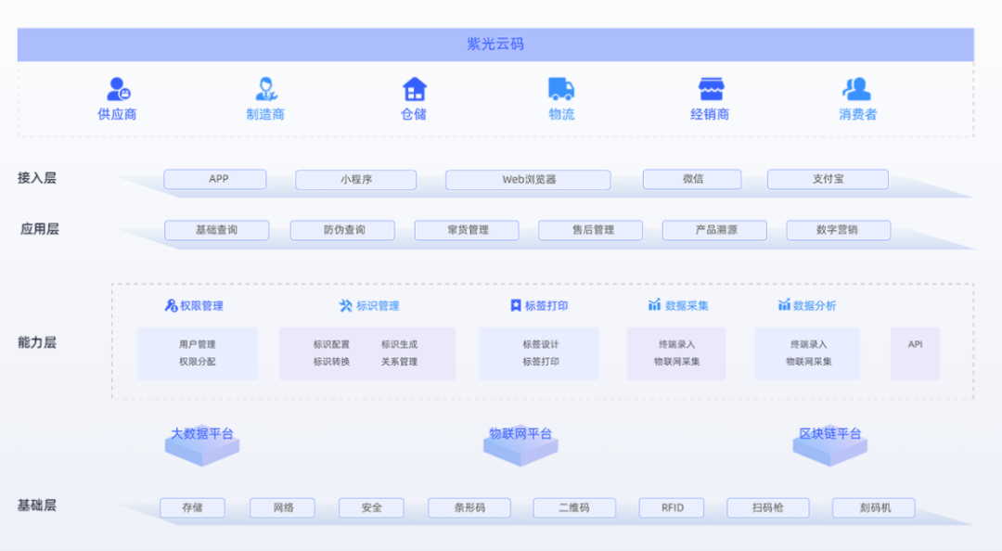Click the 安全 box

click(371, 507)
